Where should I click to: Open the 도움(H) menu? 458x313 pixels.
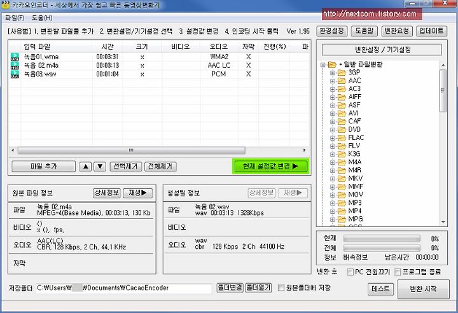coord(42,18)
